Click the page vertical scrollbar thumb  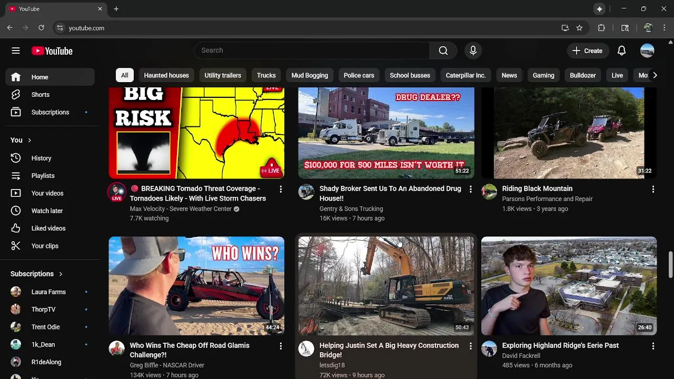click(x=670, y=265)
